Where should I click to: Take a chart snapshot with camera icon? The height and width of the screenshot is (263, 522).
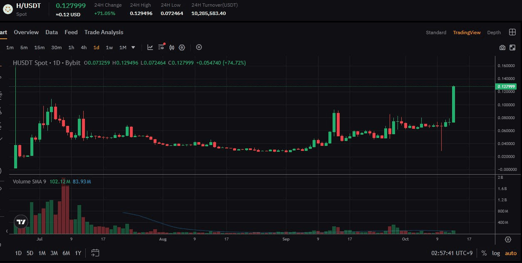point(502,48)
